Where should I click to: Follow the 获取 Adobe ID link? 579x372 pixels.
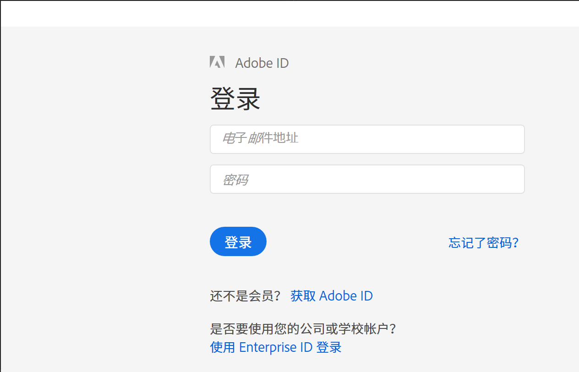(332, 296)
